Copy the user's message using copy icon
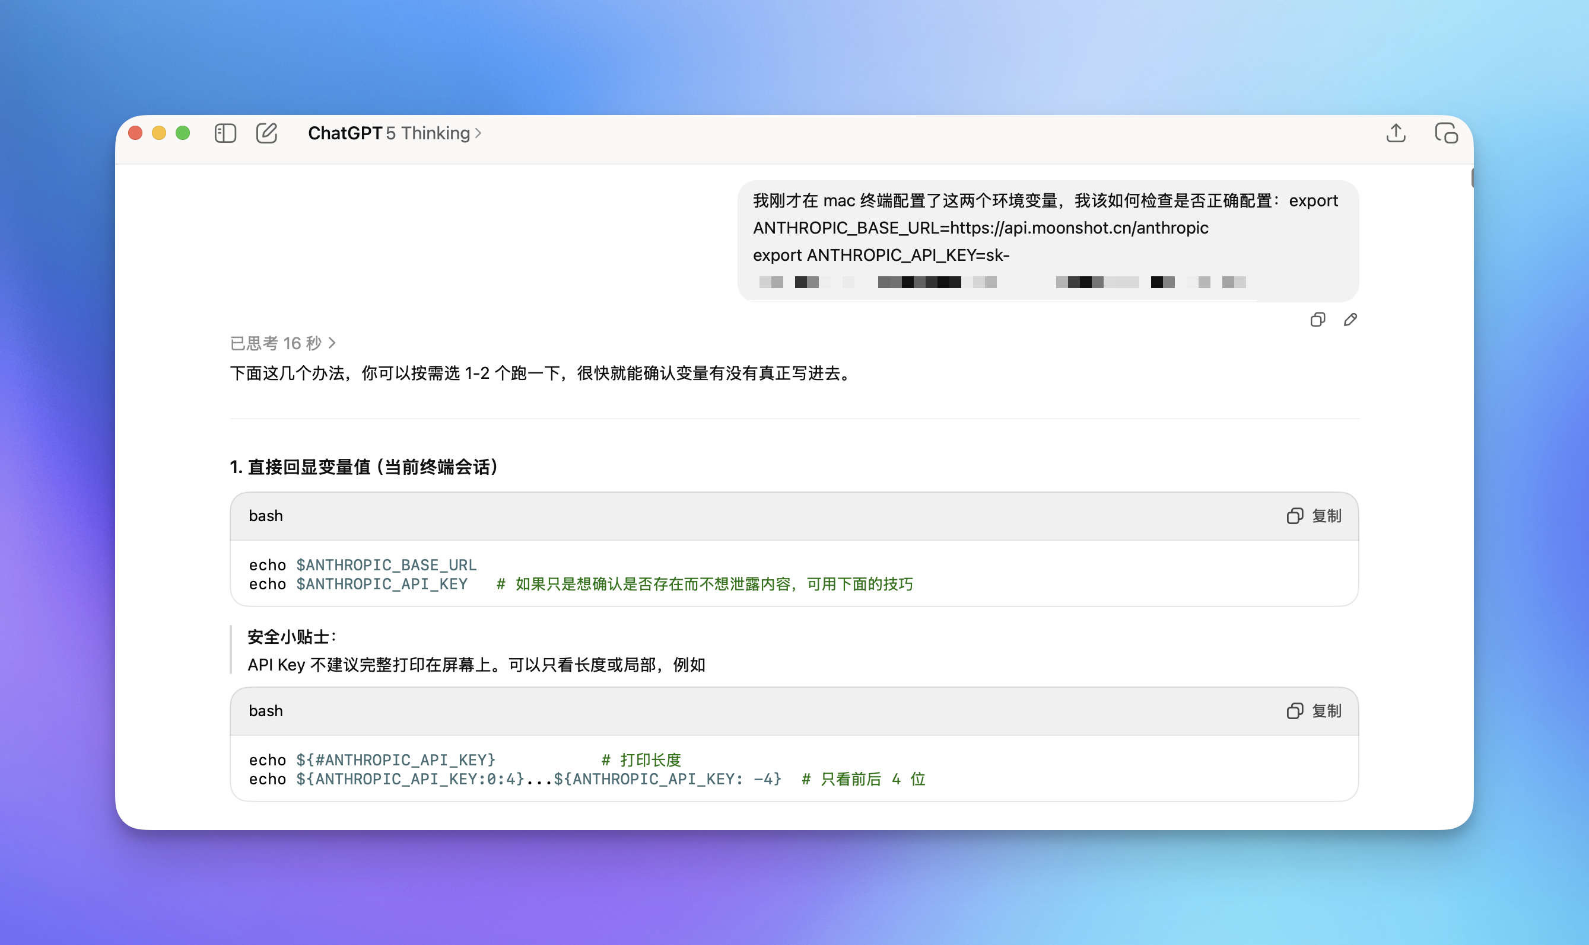Screen dimensions: 1589x945 [x=1318, y=319]
